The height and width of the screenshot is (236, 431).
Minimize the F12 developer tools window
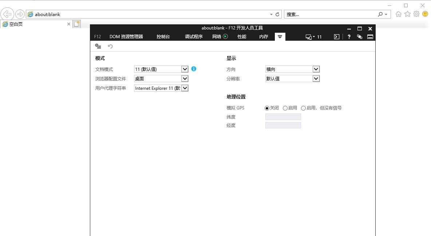[349, 29]
